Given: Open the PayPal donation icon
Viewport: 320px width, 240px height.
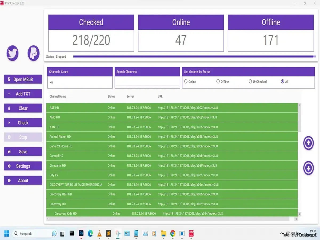Looking at the screenshot, I should (x=33, y=53).
